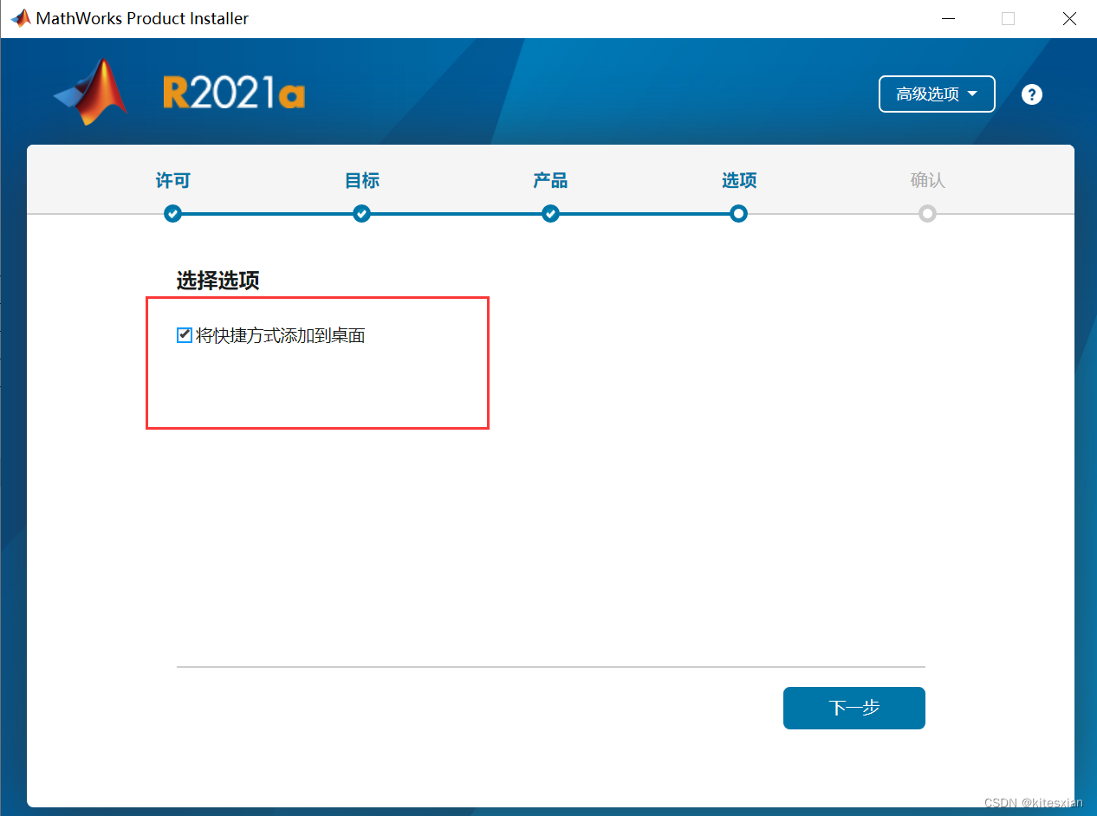This screenshot has height=816, width=1097.
Task: Toggle 将快捷方式添加到桌面 checkbox
Action: (184, 334)
